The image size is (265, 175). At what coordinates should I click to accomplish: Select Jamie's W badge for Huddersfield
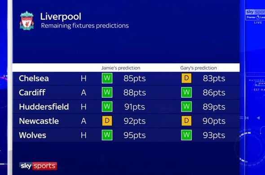(x=107, y=107)
